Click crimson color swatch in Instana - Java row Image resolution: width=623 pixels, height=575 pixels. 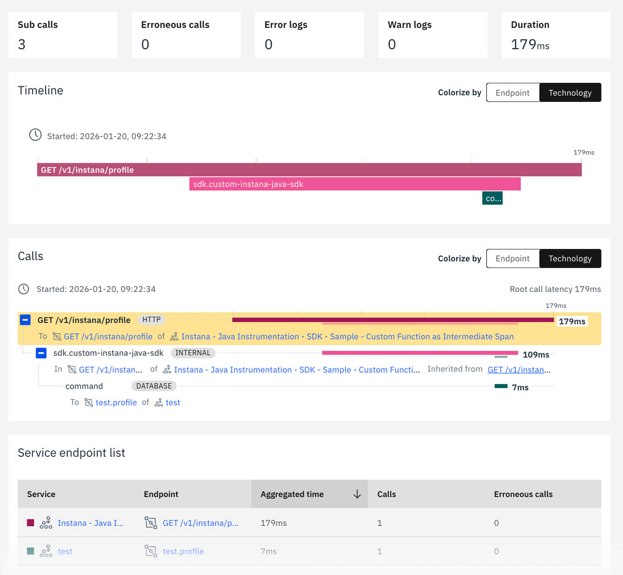[31, 523]
